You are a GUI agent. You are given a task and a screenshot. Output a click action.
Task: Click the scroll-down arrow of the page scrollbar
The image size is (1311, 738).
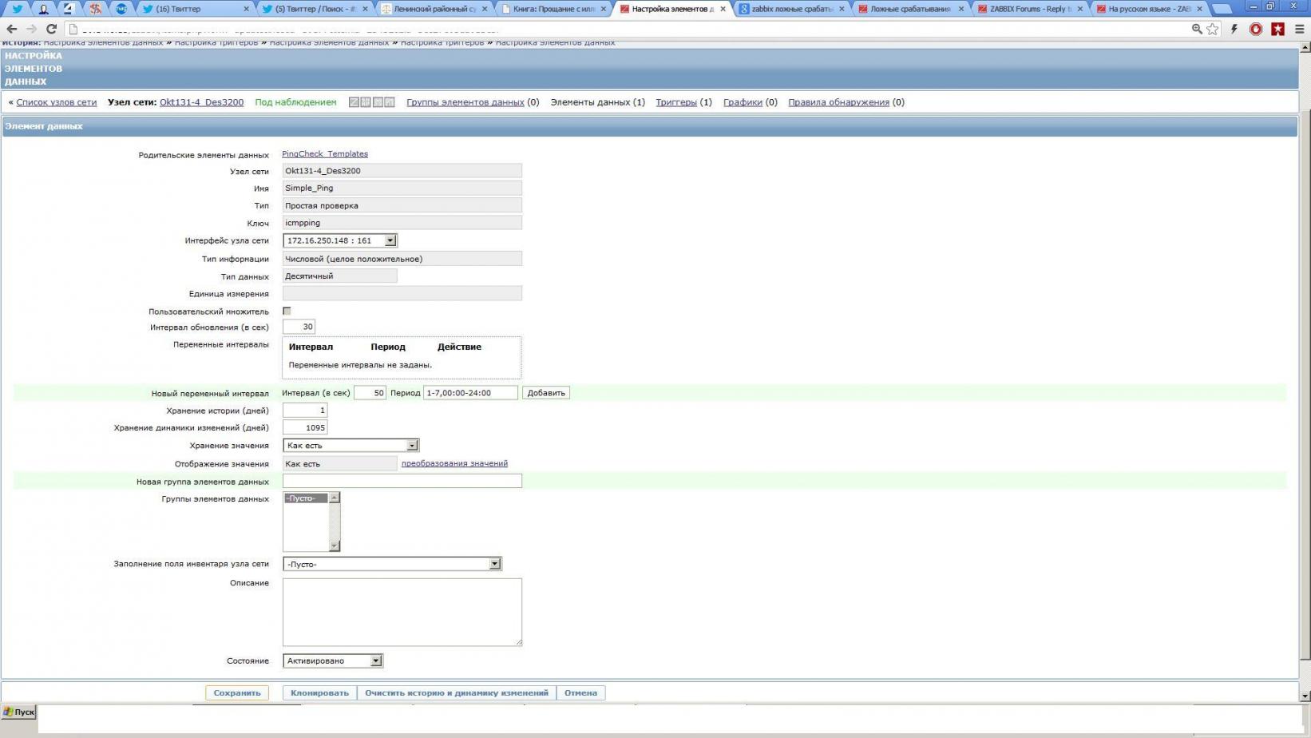1305,696
